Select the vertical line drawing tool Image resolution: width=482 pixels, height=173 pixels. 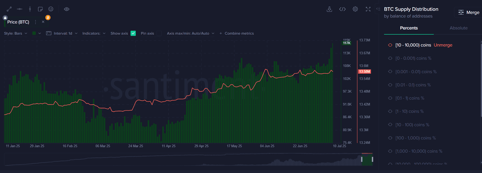(30, 9)
